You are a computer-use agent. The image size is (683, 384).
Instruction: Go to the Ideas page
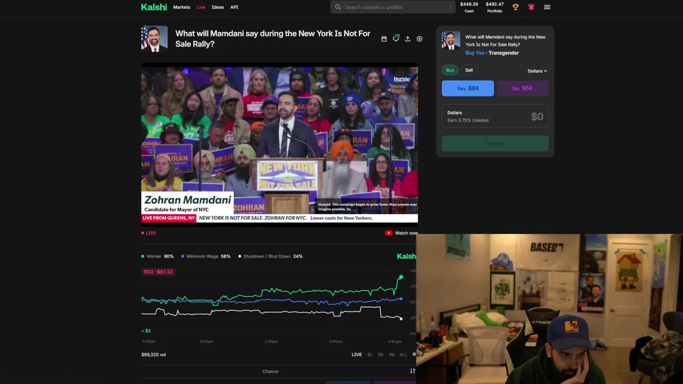(218, 7)
